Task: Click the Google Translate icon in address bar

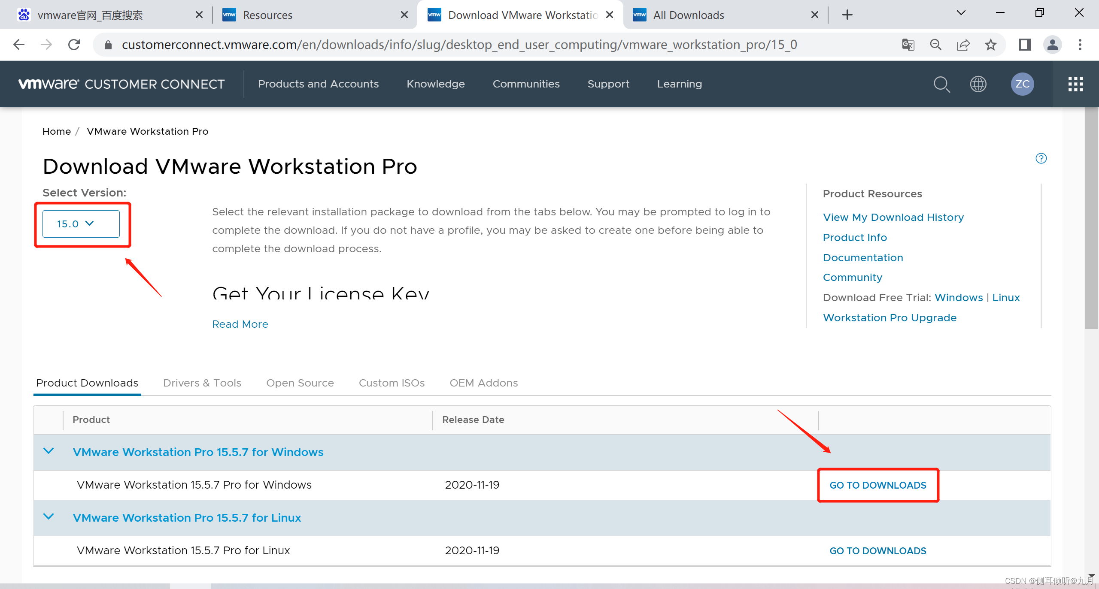Action: click(908, 45)
